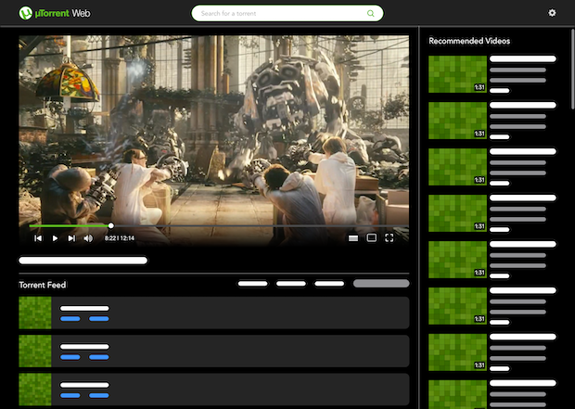The image size is (575, 409).
Task: Click the Torrent Feed heading
Action: pyautogui.click(x=42, y=285)
